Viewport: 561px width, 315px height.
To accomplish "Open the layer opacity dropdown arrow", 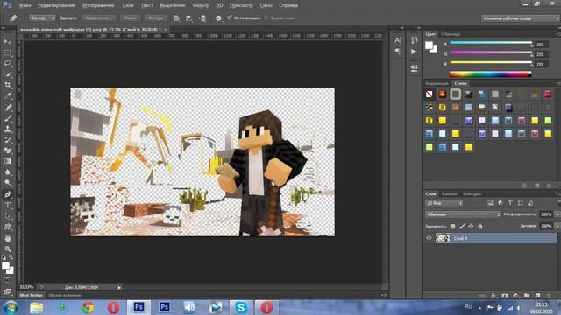I will coord(557,214).
